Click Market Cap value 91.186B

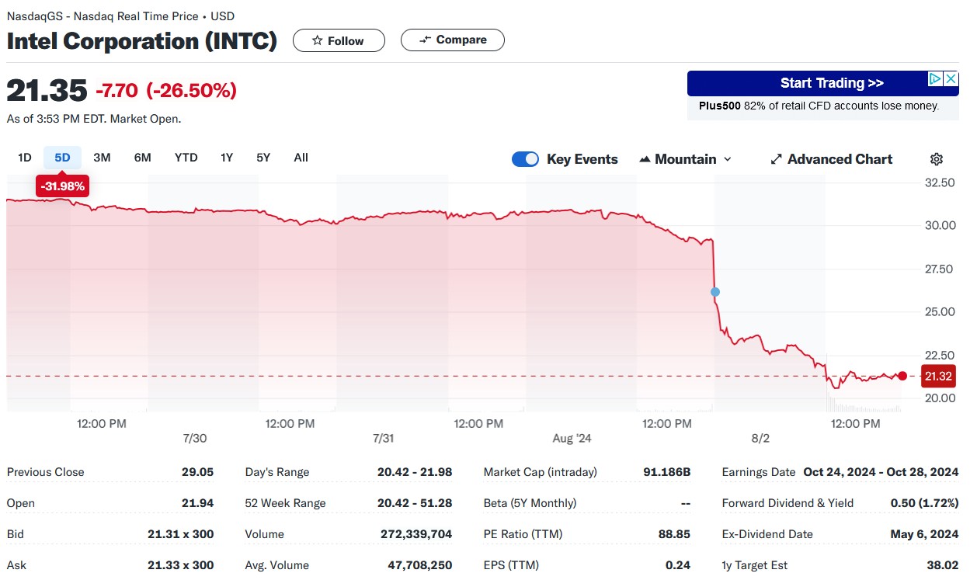[666, 472]
